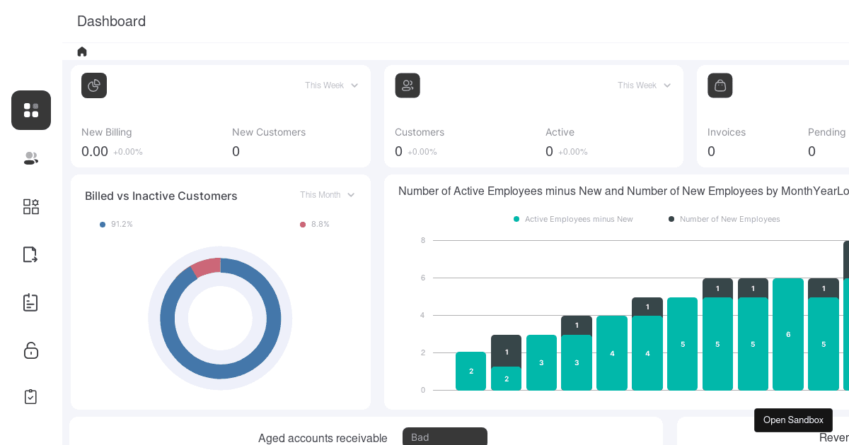Click the home breadcrumb icon
The width and height of the screenshot is (849, 445).
click(x=82, y=52)
